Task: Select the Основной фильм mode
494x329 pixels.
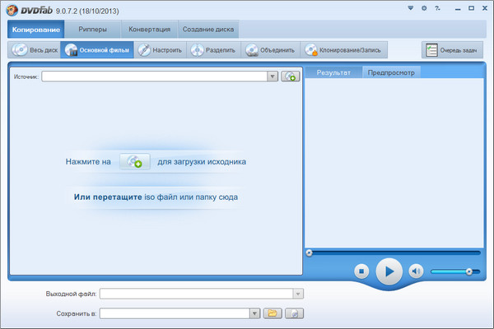Action: (x=95, y=50)
